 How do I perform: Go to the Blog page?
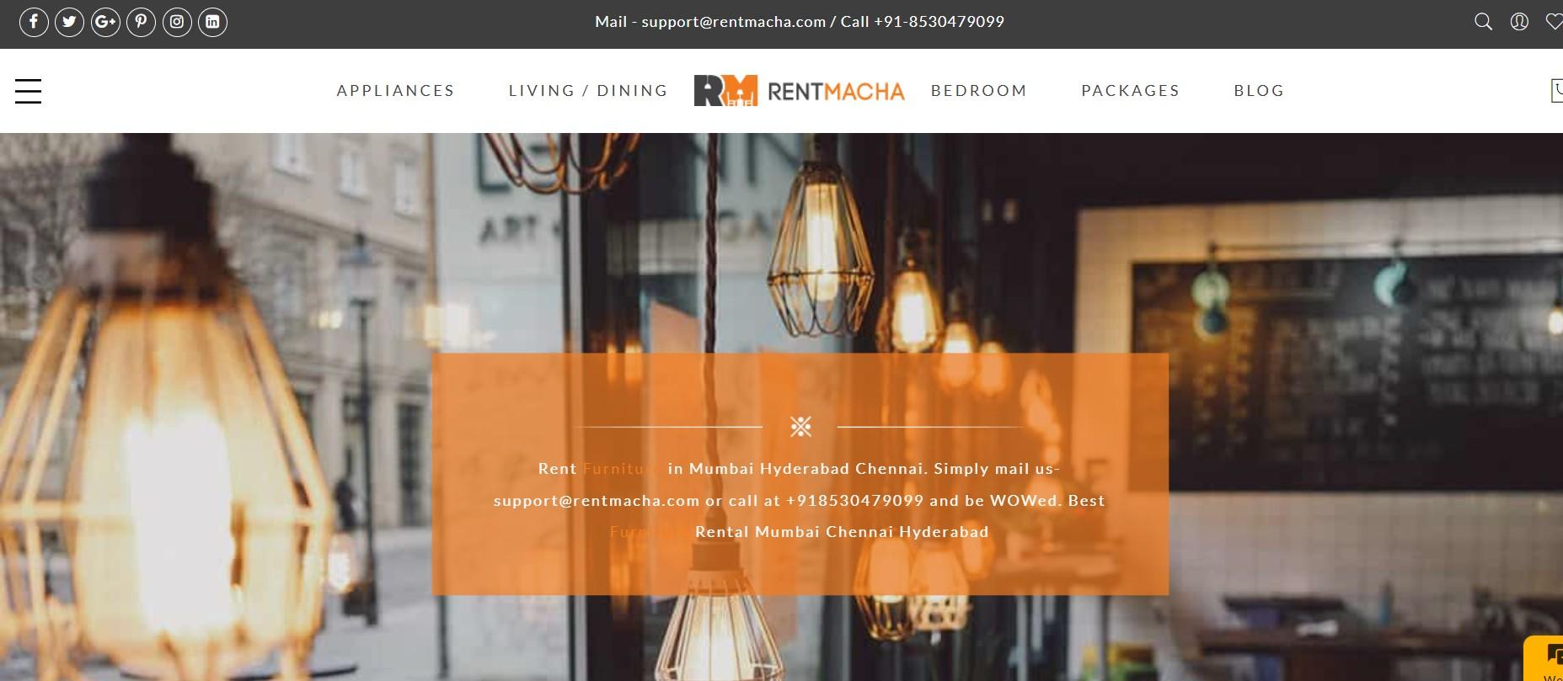(1259, 91)
